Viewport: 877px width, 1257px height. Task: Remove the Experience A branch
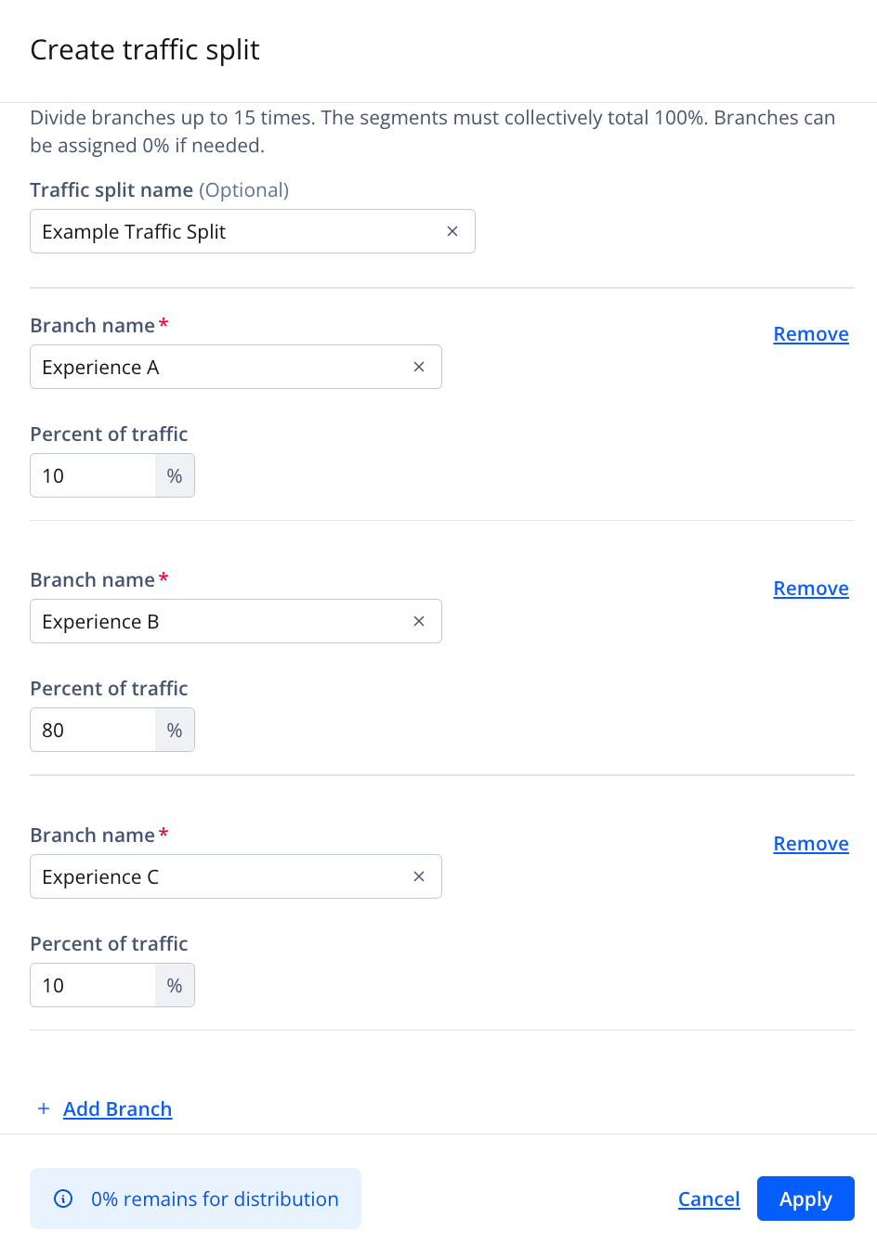[810, 334]
